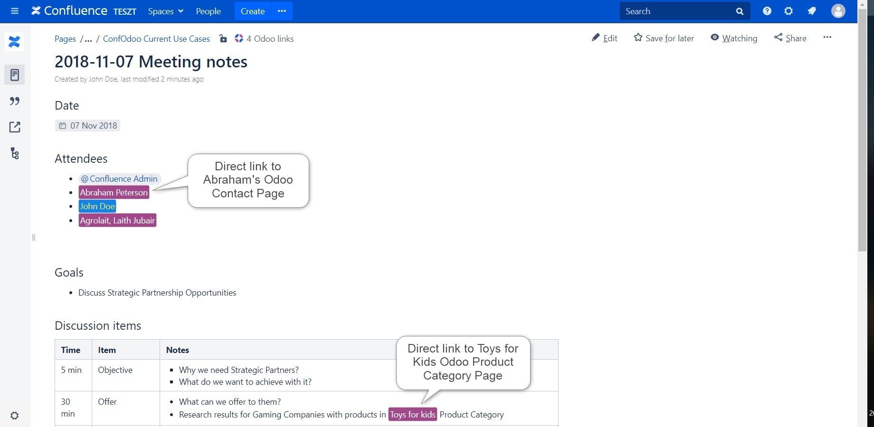Click the Discussion items heading

98,326
